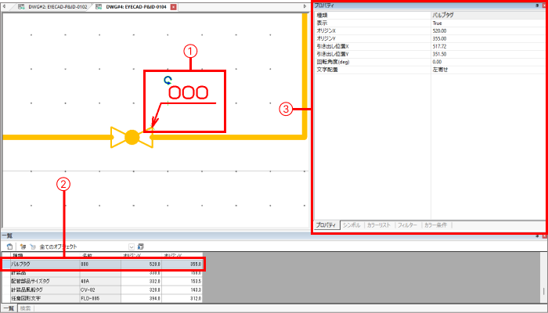548x313 pixels.
Task: Pin the プロパティ panel
Action: click(x=536, y=5)
